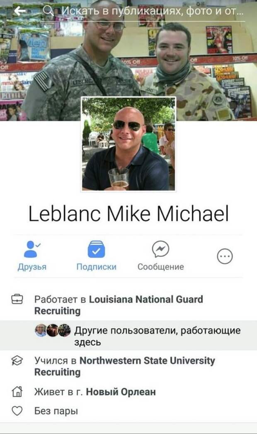Viewport: 257px width, 434px height.
Task: Open Louisiana National Guard Recruiting page link
Action: pyautogui.click(x=119, y=305)
